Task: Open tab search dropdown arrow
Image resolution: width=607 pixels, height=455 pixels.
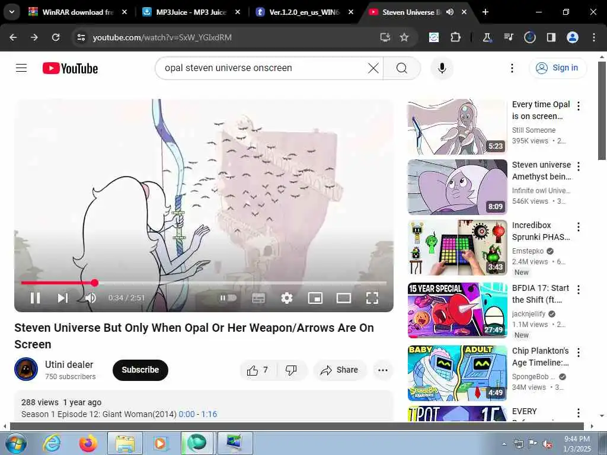Action: click(x=12, y=12)
